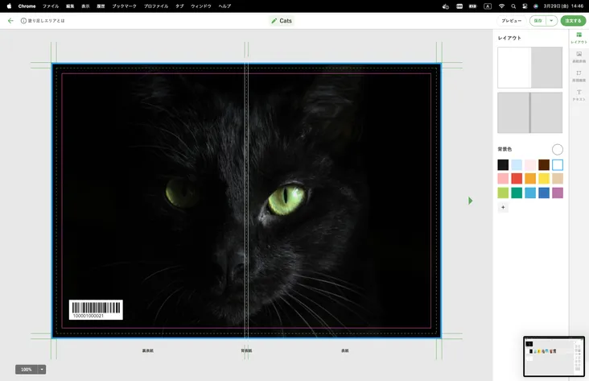Pick the red background color swatch
589x381 pixels.
517,179
